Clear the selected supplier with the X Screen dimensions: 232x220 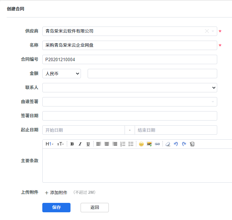coord(207,31)
